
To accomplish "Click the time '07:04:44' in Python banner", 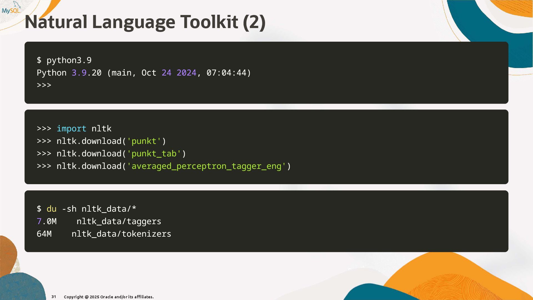I will click(226, 73).
